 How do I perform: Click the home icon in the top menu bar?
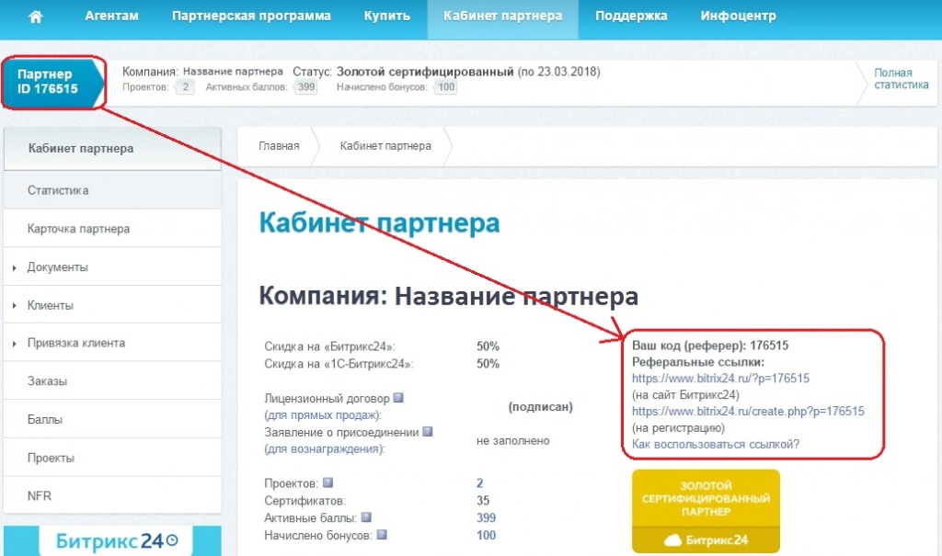[x=35, y=15]
